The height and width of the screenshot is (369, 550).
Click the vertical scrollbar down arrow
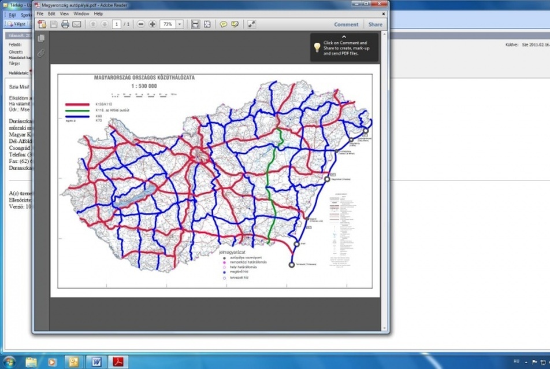tap(384, 329)
